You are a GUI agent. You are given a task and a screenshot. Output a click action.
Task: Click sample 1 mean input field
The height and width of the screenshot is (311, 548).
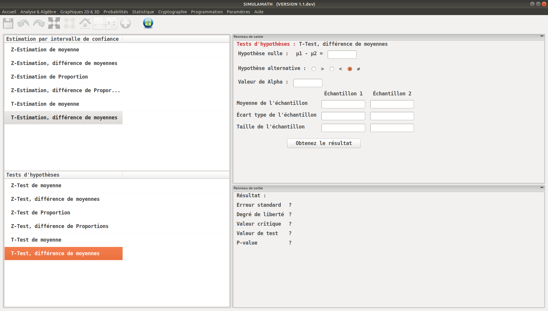(343, 104)
